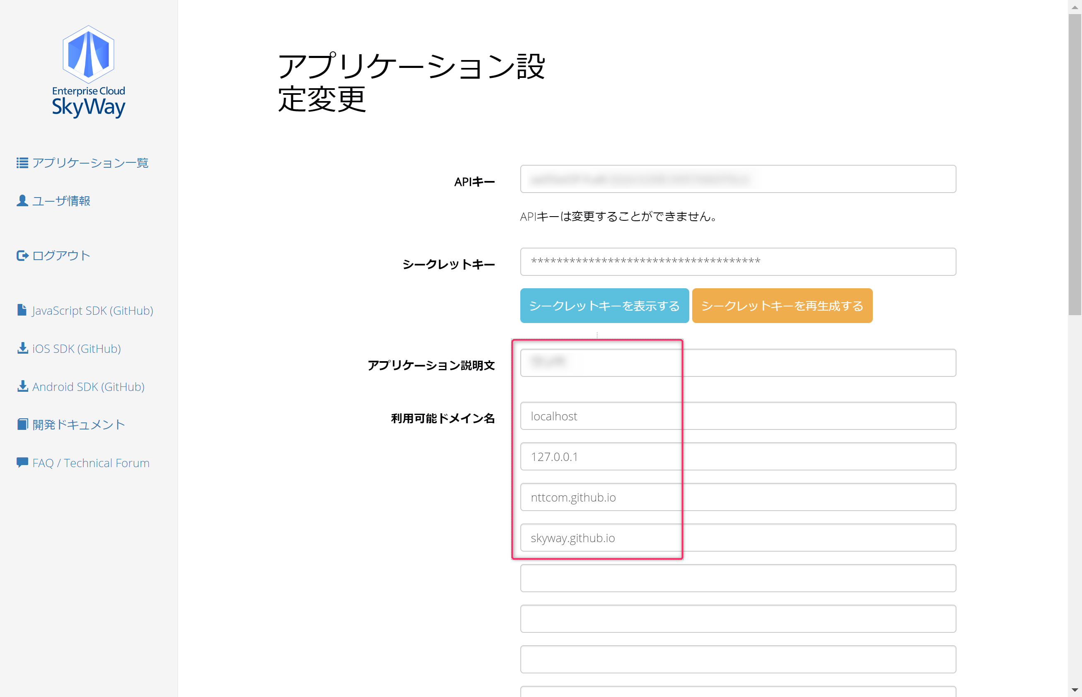Click the download icon beside Android SDK
This screenshot has height=697, width=1082.
point(22,386)
